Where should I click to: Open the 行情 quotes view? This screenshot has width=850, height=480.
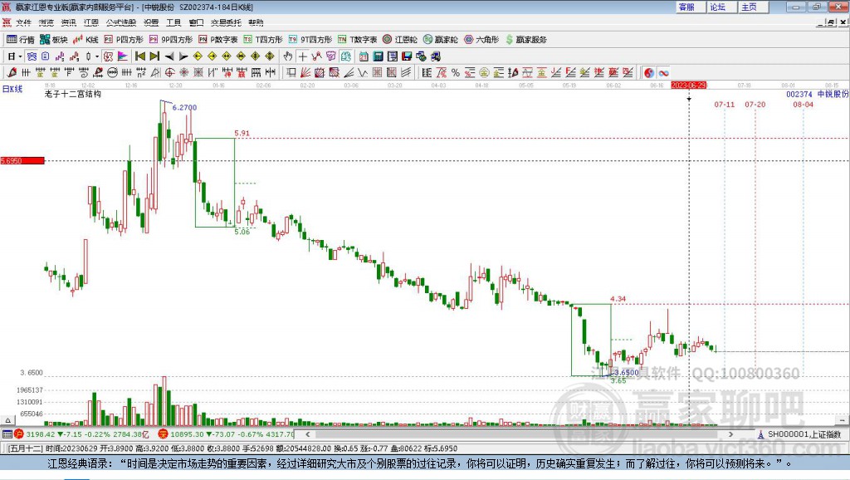tap(21, 40)
